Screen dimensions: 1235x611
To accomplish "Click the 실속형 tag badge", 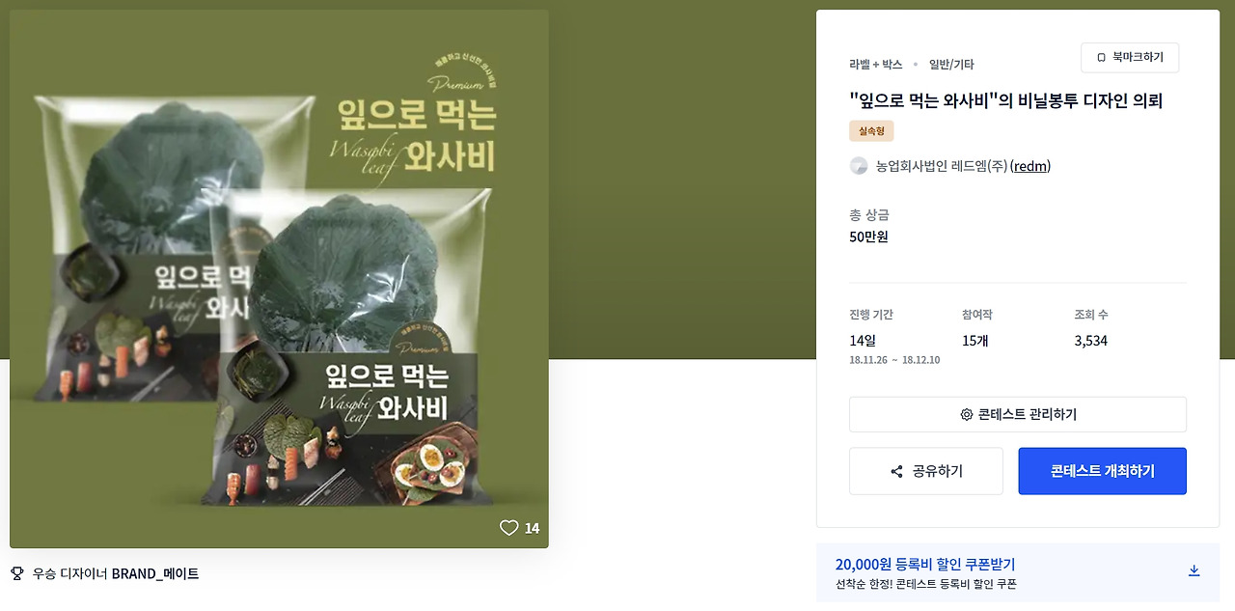I will (871, 131).
